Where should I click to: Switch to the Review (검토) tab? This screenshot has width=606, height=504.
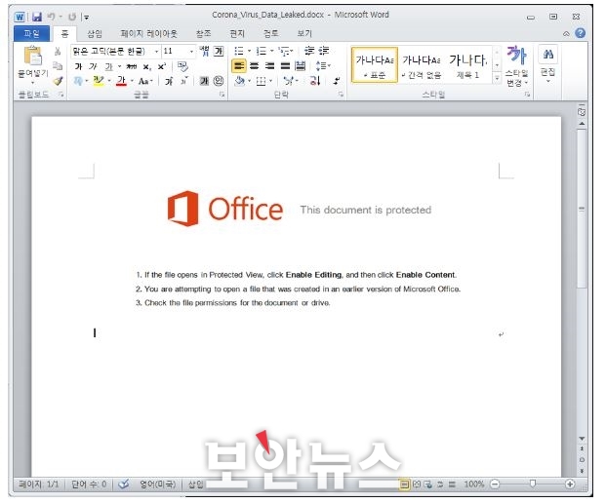[270, 33]
